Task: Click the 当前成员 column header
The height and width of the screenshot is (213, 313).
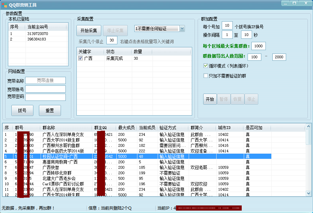Action: tap(147, 128)
